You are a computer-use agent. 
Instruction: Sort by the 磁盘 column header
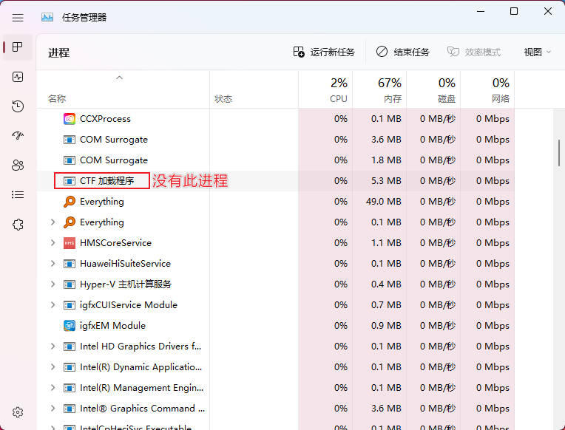coord(434,89)
